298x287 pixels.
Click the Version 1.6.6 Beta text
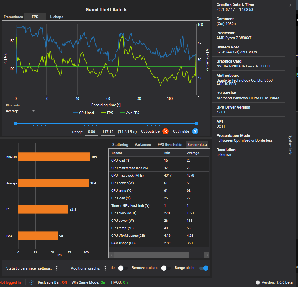277,282
